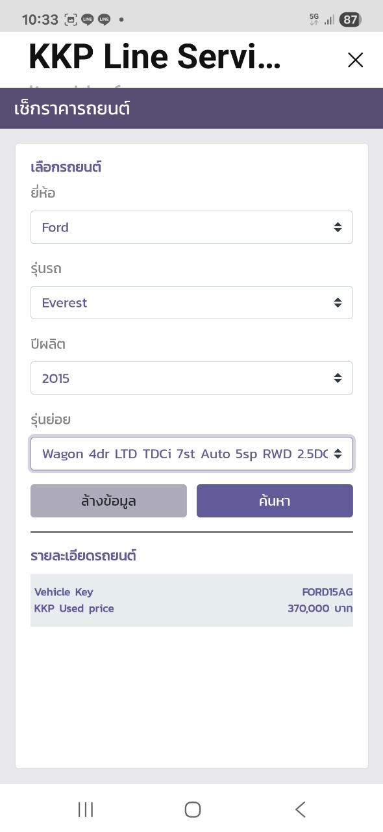Screen dimensions: 383x832
Task: Tap the Android back arrow icon
Action: (x=300, y=809)
